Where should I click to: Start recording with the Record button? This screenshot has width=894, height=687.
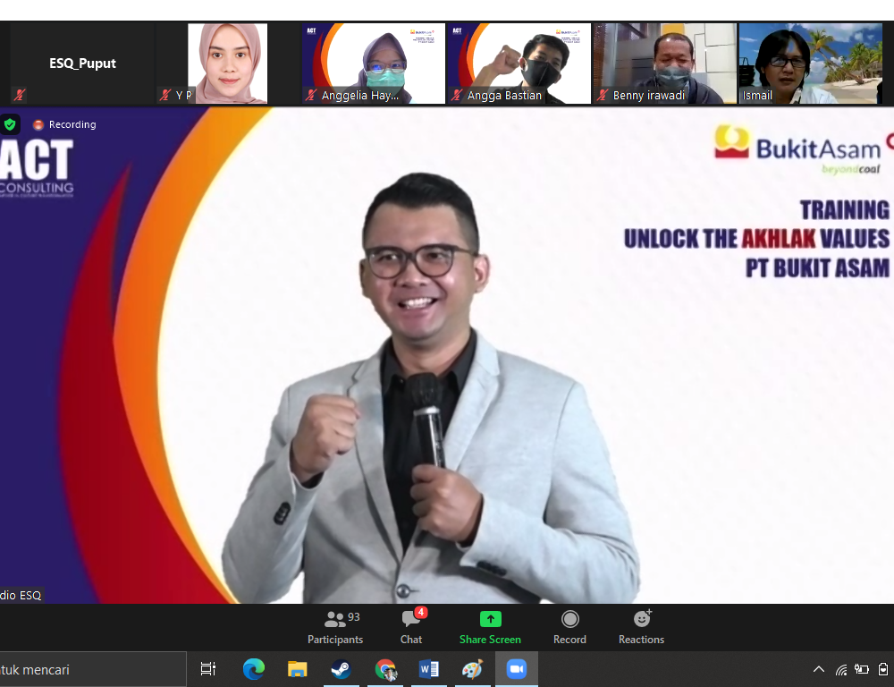(569, 626)
